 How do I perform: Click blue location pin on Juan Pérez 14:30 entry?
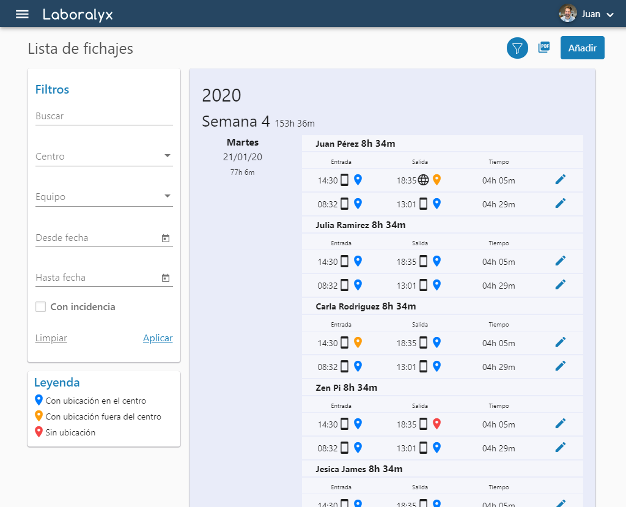(x=358, y=180)
